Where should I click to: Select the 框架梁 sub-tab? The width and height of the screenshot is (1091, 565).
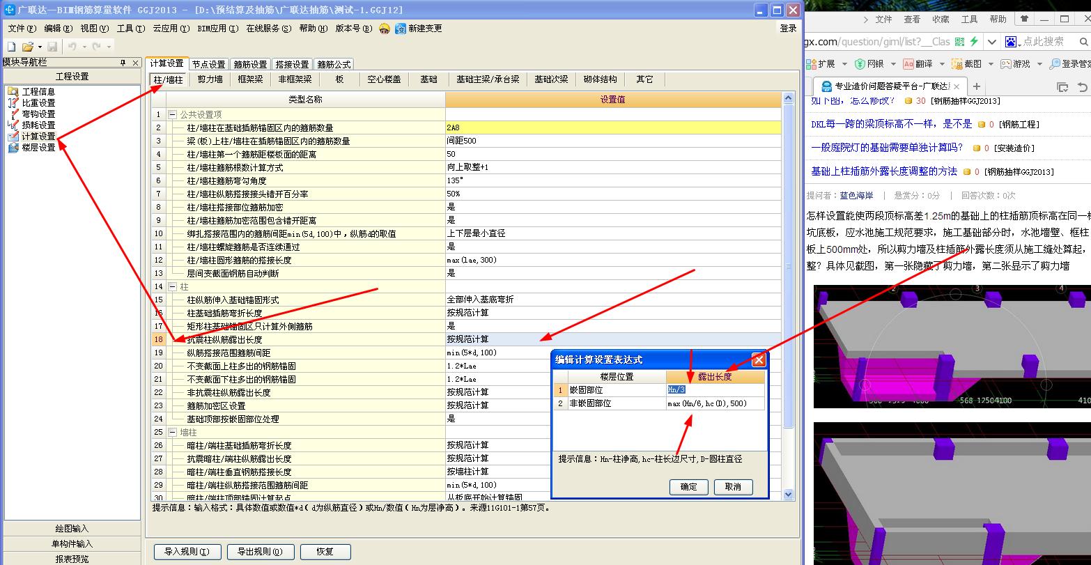point(250,79)
